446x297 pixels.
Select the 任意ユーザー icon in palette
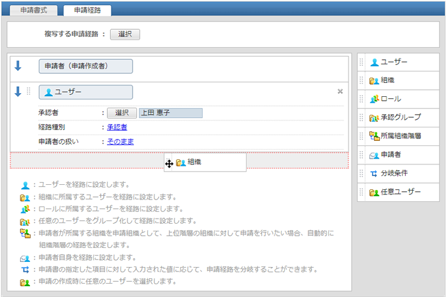[375, 192]
